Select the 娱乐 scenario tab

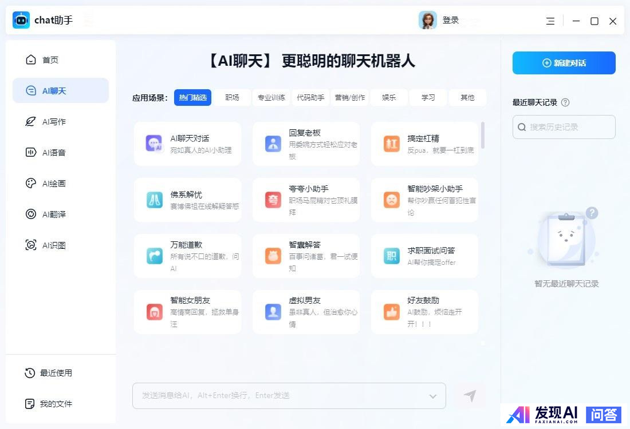[x=389, y=98]
